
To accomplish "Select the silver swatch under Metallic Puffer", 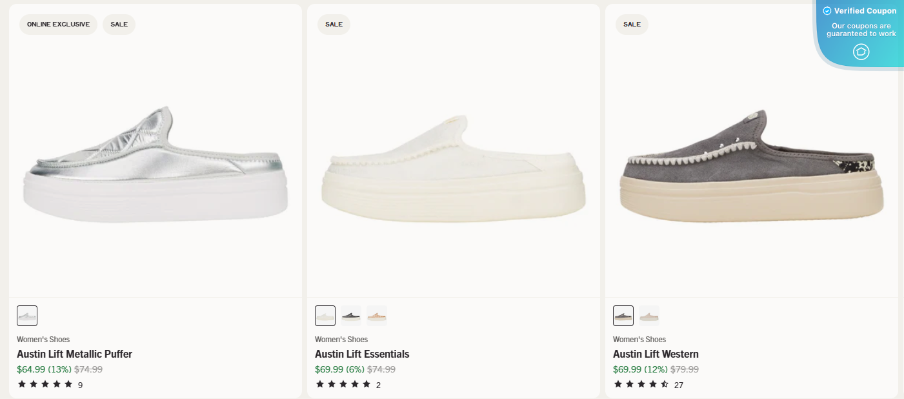I will tap(27, 315).
